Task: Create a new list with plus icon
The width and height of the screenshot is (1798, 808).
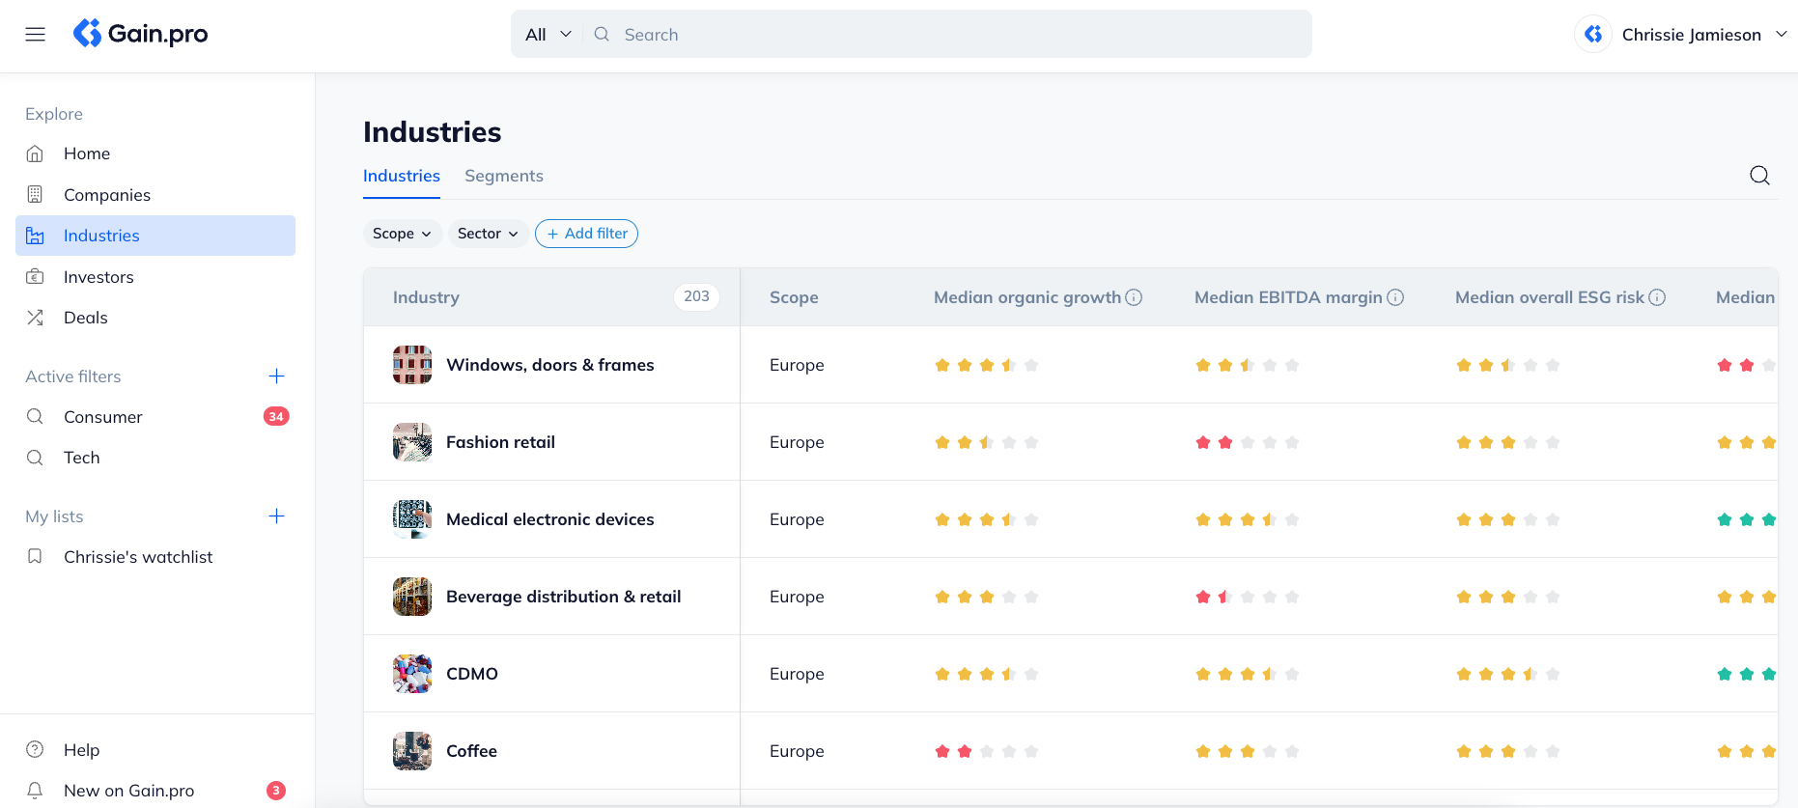Action: coord(276,516)
